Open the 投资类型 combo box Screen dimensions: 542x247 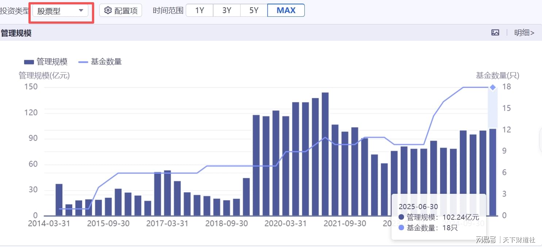[x=60, y=11]
